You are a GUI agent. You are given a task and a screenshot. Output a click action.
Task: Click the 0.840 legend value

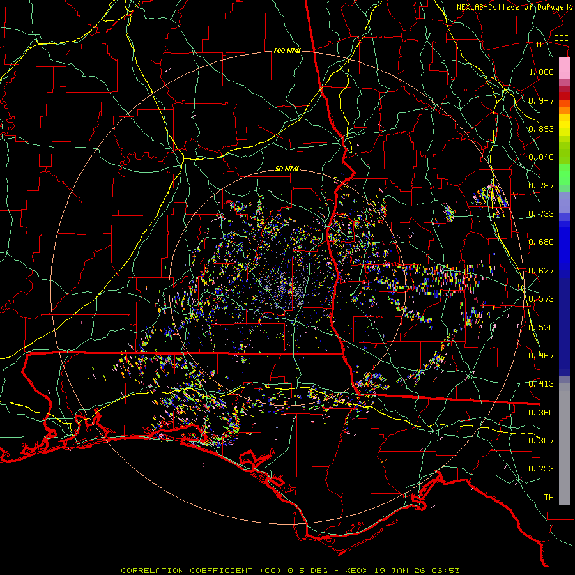(541, 157)
